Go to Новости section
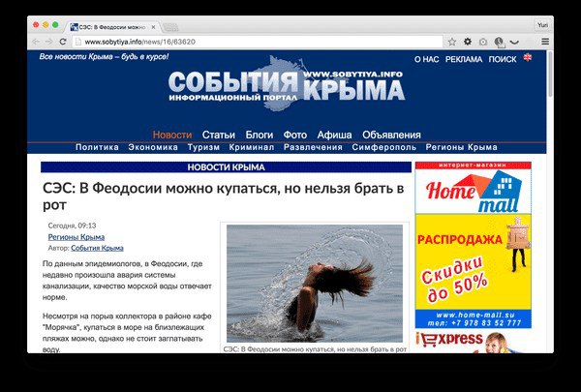This screenshot has height=392, width=581. pyautogui.click(x=172, y=135)
